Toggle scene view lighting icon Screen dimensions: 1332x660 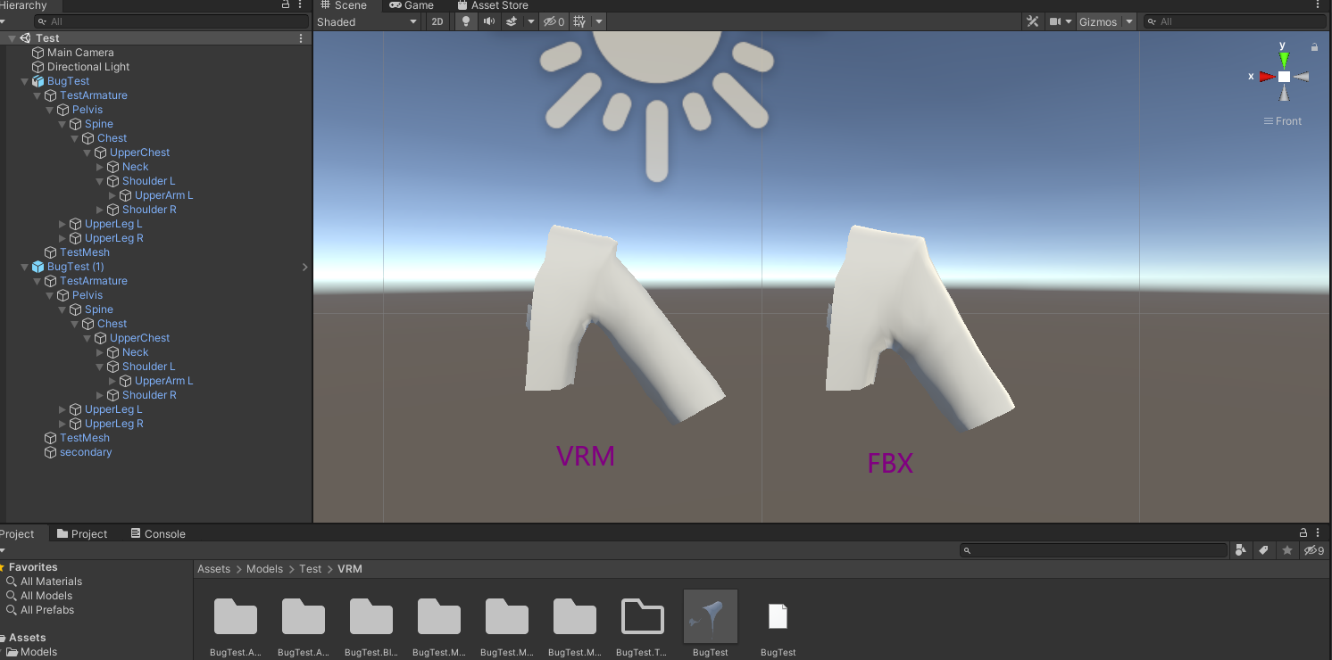(466, 21)
